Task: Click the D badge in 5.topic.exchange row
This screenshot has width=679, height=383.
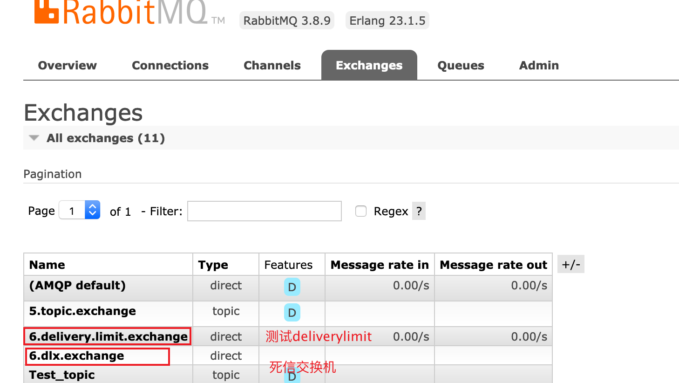Action: [x=292, y=313]
